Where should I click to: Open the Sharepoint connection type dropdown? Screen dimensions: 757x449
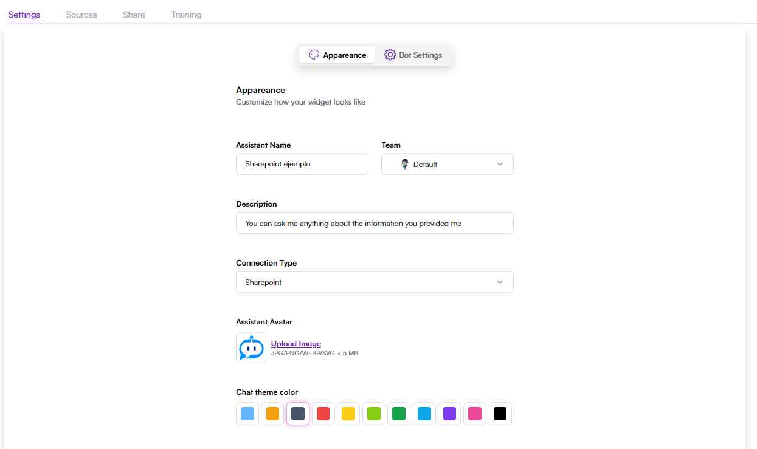coord(374,282)
